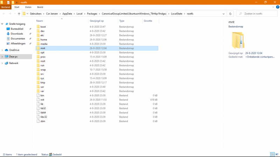
Task: Switch to the Beeld ribbon tab
Action: click(40, 7)
